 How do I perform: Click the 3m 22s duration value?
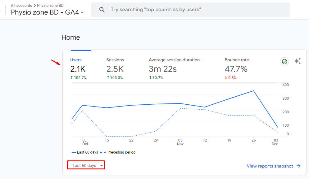coord(163,69)
